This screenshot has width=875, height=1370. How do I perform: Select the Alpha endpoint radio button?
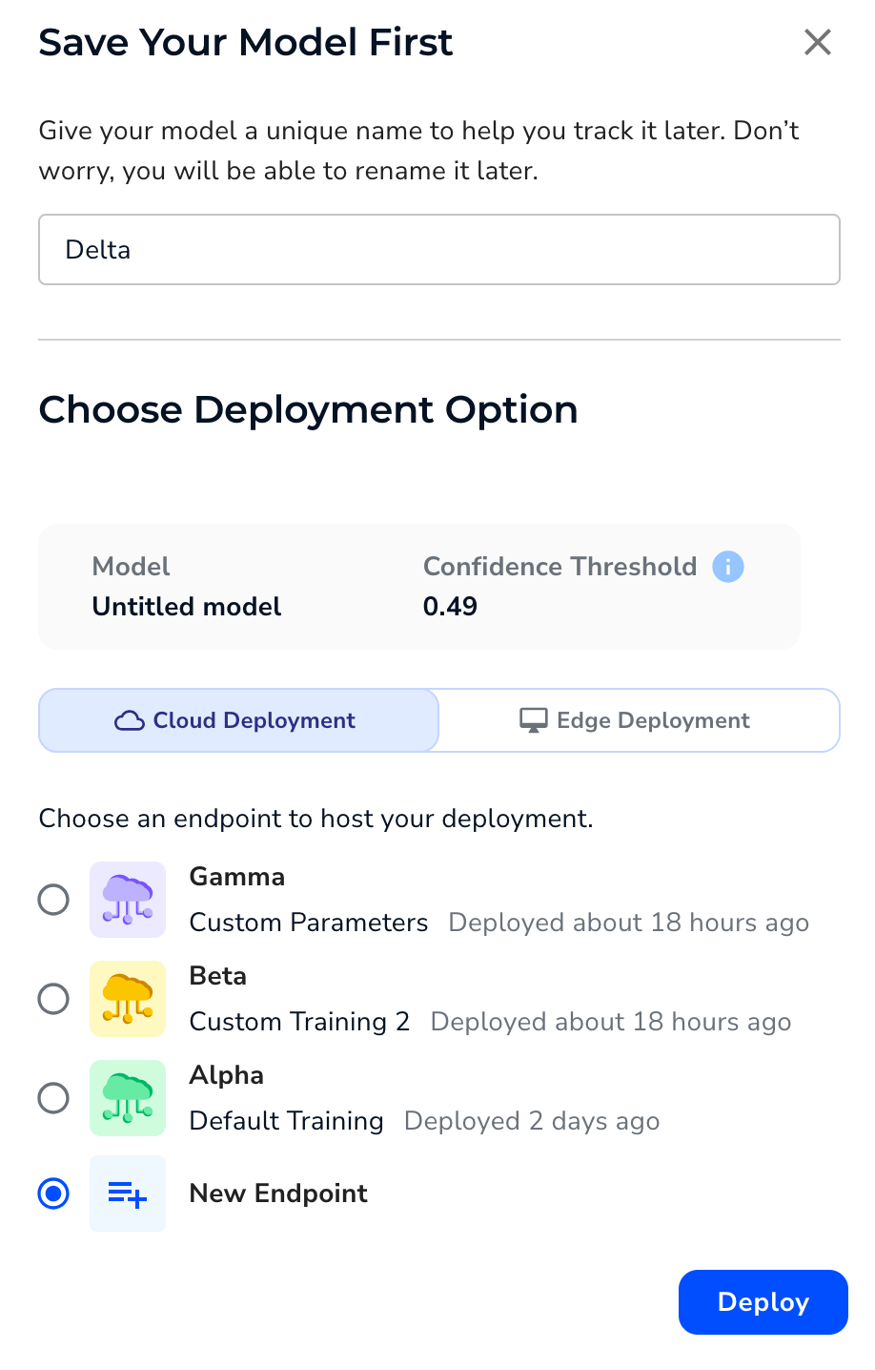click(x=53, y=1097)
